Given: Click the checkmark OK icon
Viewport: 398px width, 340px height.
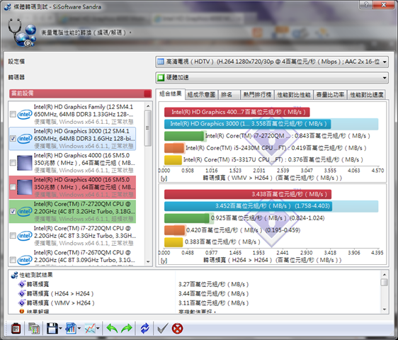Looking at the screenshot, I should tap(162, 329).
